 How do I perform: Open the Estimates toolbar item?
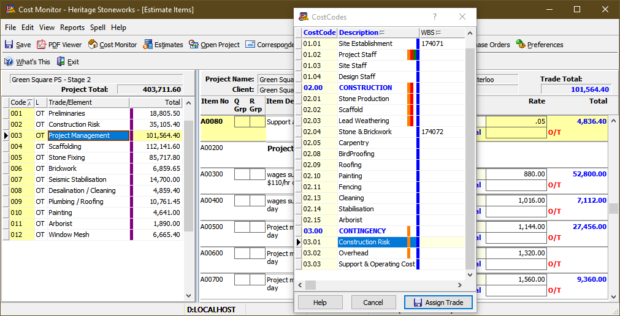point(163,45)
